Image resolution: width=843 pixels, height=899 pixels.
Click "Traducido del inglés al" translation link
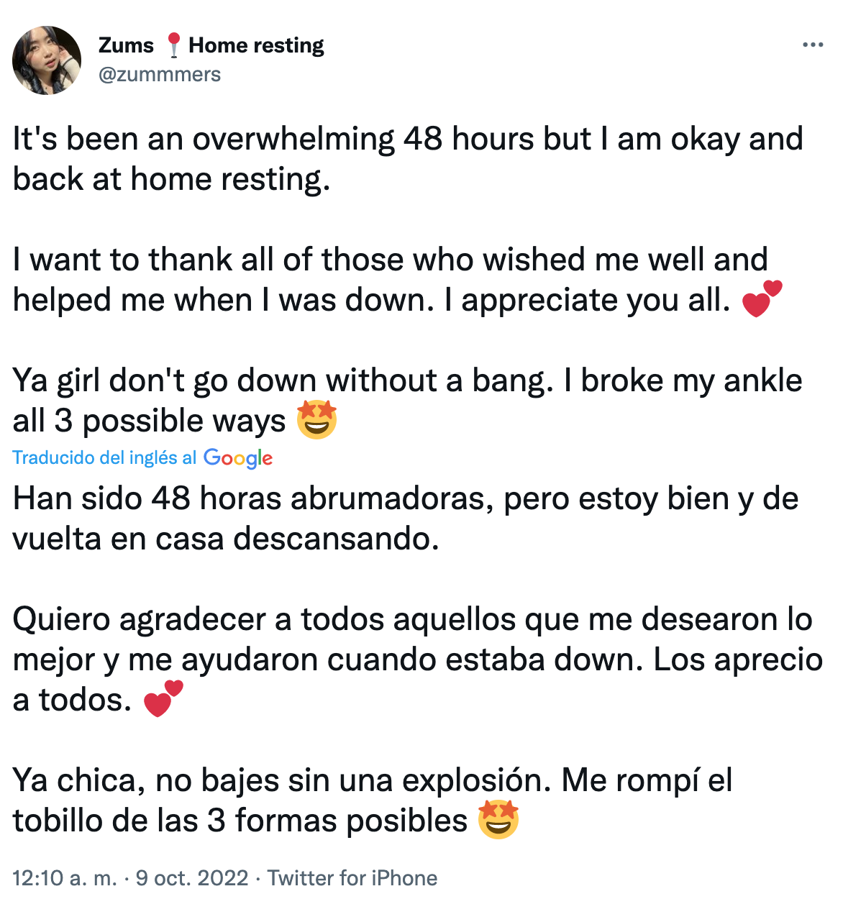[x=104, y=458]
